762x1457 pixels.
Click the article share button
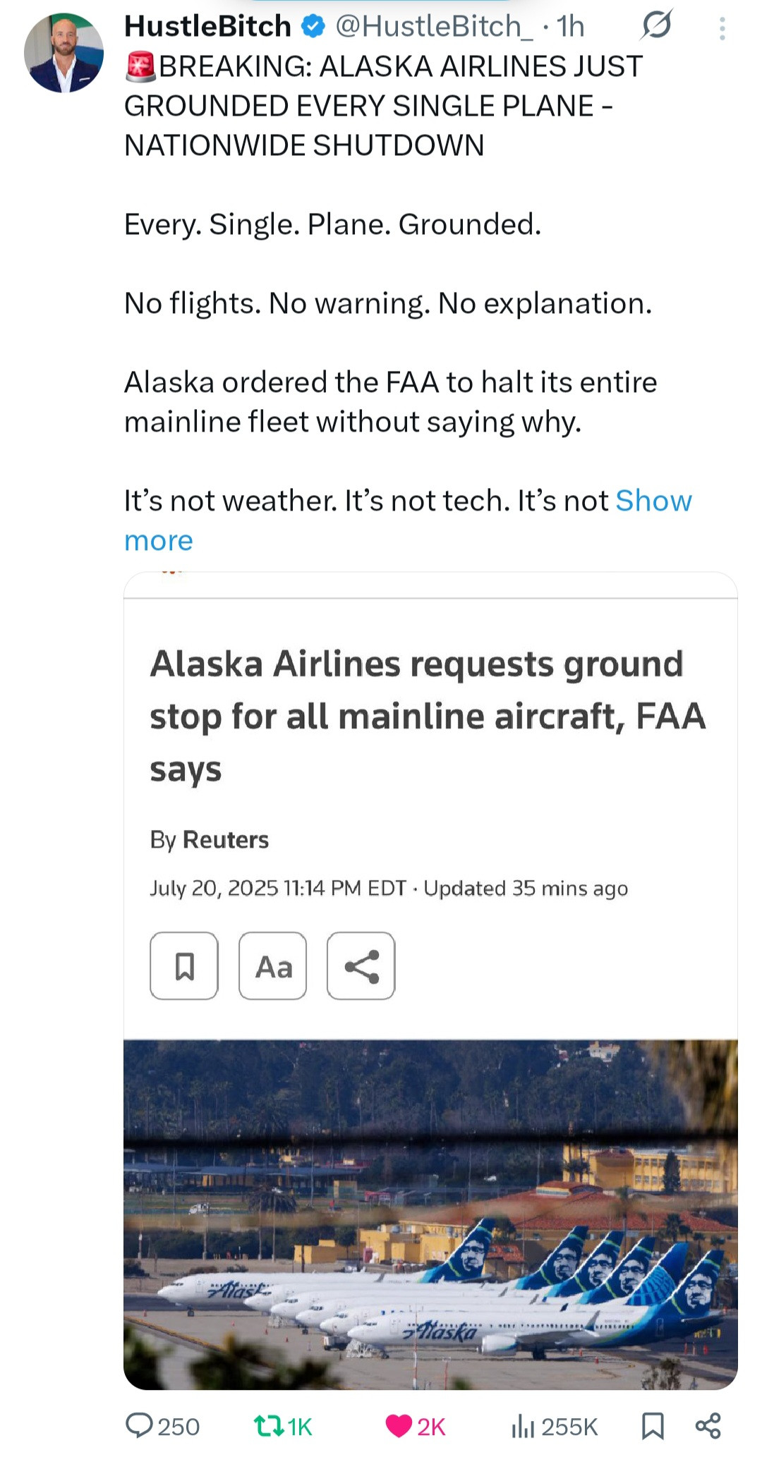[x=361, y=966]
